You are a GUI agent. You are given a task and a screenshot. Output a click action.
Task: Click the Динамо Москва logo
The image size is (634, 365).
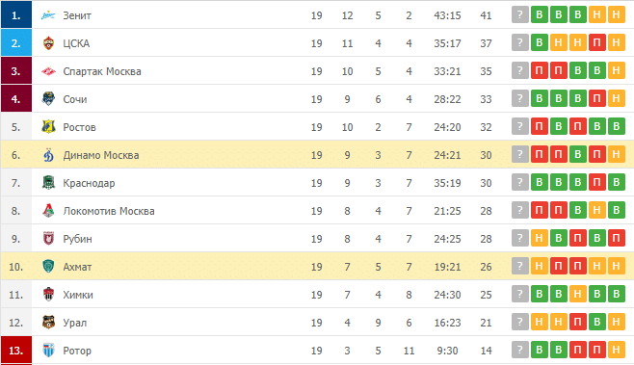tap(48, 155)
